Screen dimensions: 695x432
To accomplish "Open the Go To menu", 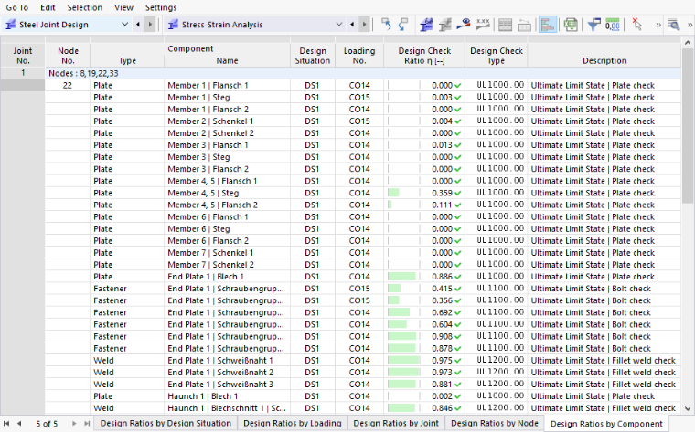I will point(16,7).
